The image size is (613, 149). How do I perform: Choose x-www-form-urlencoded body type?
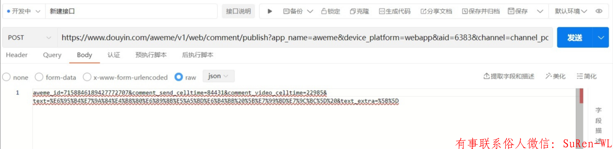[125, 77]
